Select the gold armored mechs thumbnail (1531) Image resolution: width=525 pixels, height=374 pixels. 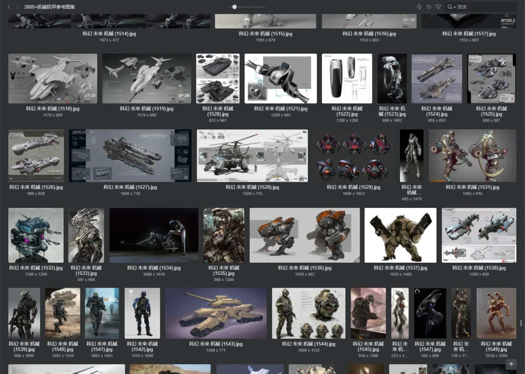tap(472, 156)
